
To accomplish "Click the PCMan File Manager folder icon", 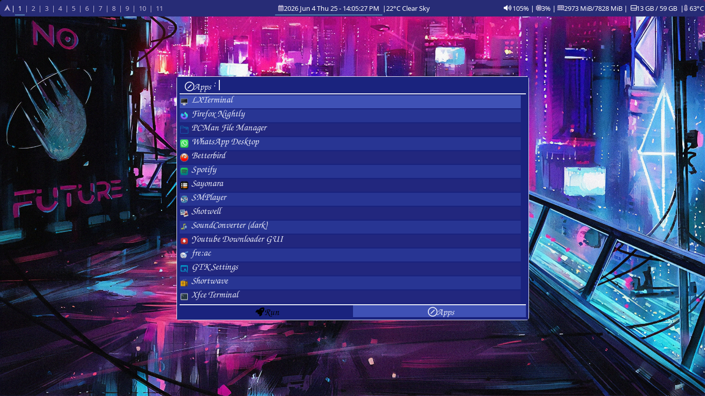I will coord(184,129).
